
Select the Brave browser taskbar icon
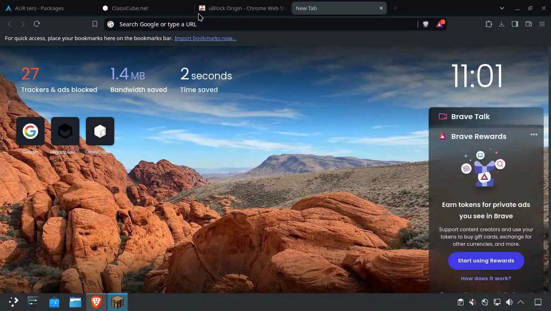96,302
